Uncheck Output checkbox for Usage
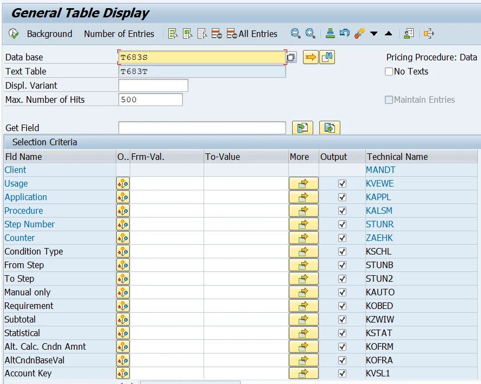The height and width of the screenshot is (384, 481). [342, 183]
